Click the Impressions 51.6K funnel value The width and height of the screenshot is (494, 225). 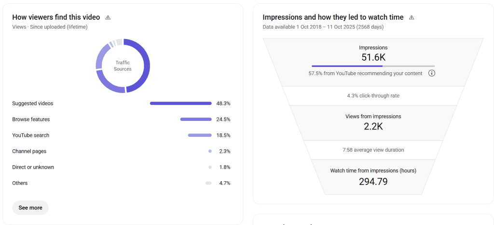coord(373,57)
